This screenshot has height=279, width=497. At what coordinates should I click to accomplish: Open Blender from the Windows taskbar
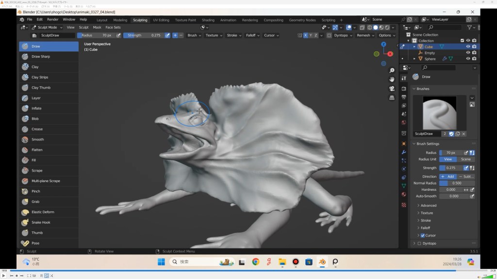tap(321, 262)
